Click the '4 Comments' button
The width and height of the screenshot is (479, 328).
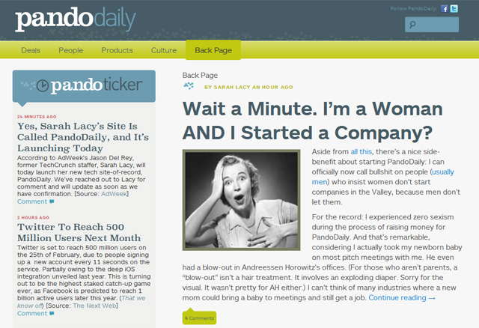[x=198, y=318]
